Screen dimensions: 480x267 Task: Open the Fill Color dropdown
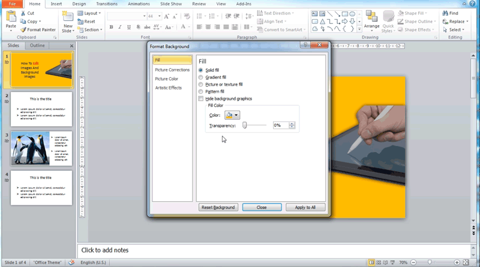232,115
